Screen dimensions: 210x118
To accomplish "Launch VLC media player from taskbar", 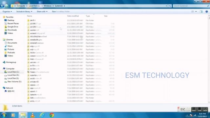I will pos(32,115).
